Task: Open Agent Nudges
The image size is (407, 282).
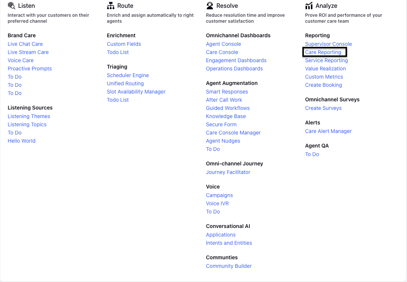Action: point(223,141)
